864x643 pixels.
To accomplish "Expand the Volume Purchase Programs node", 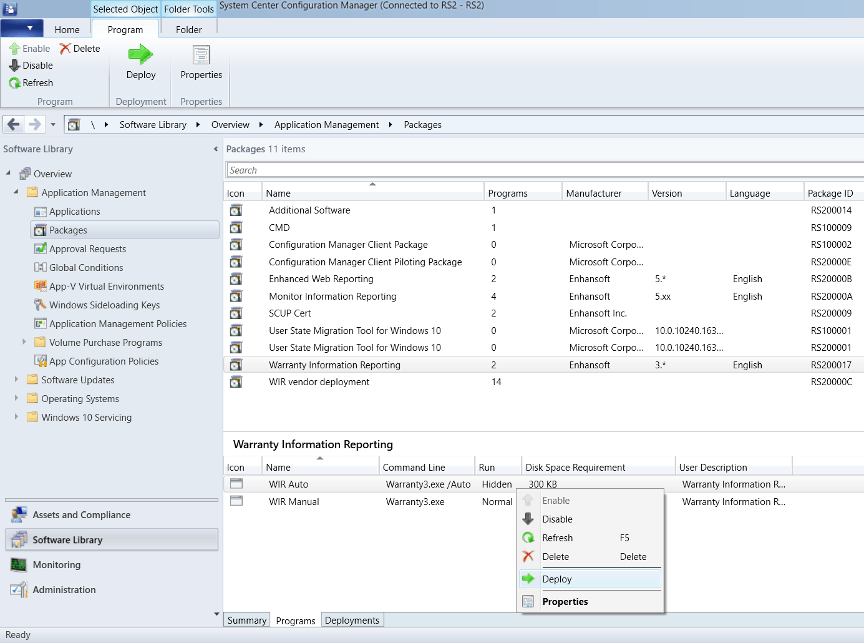I will [x=24, y=342].
